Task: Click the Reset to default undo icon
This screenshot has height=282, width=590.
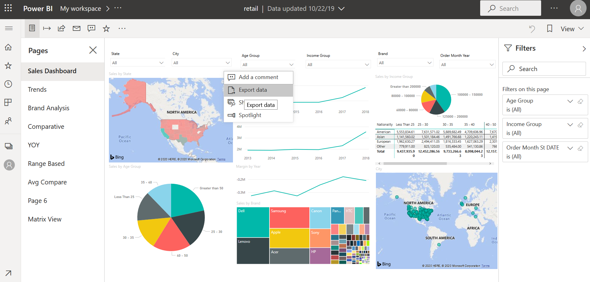Action: (532, 29)
